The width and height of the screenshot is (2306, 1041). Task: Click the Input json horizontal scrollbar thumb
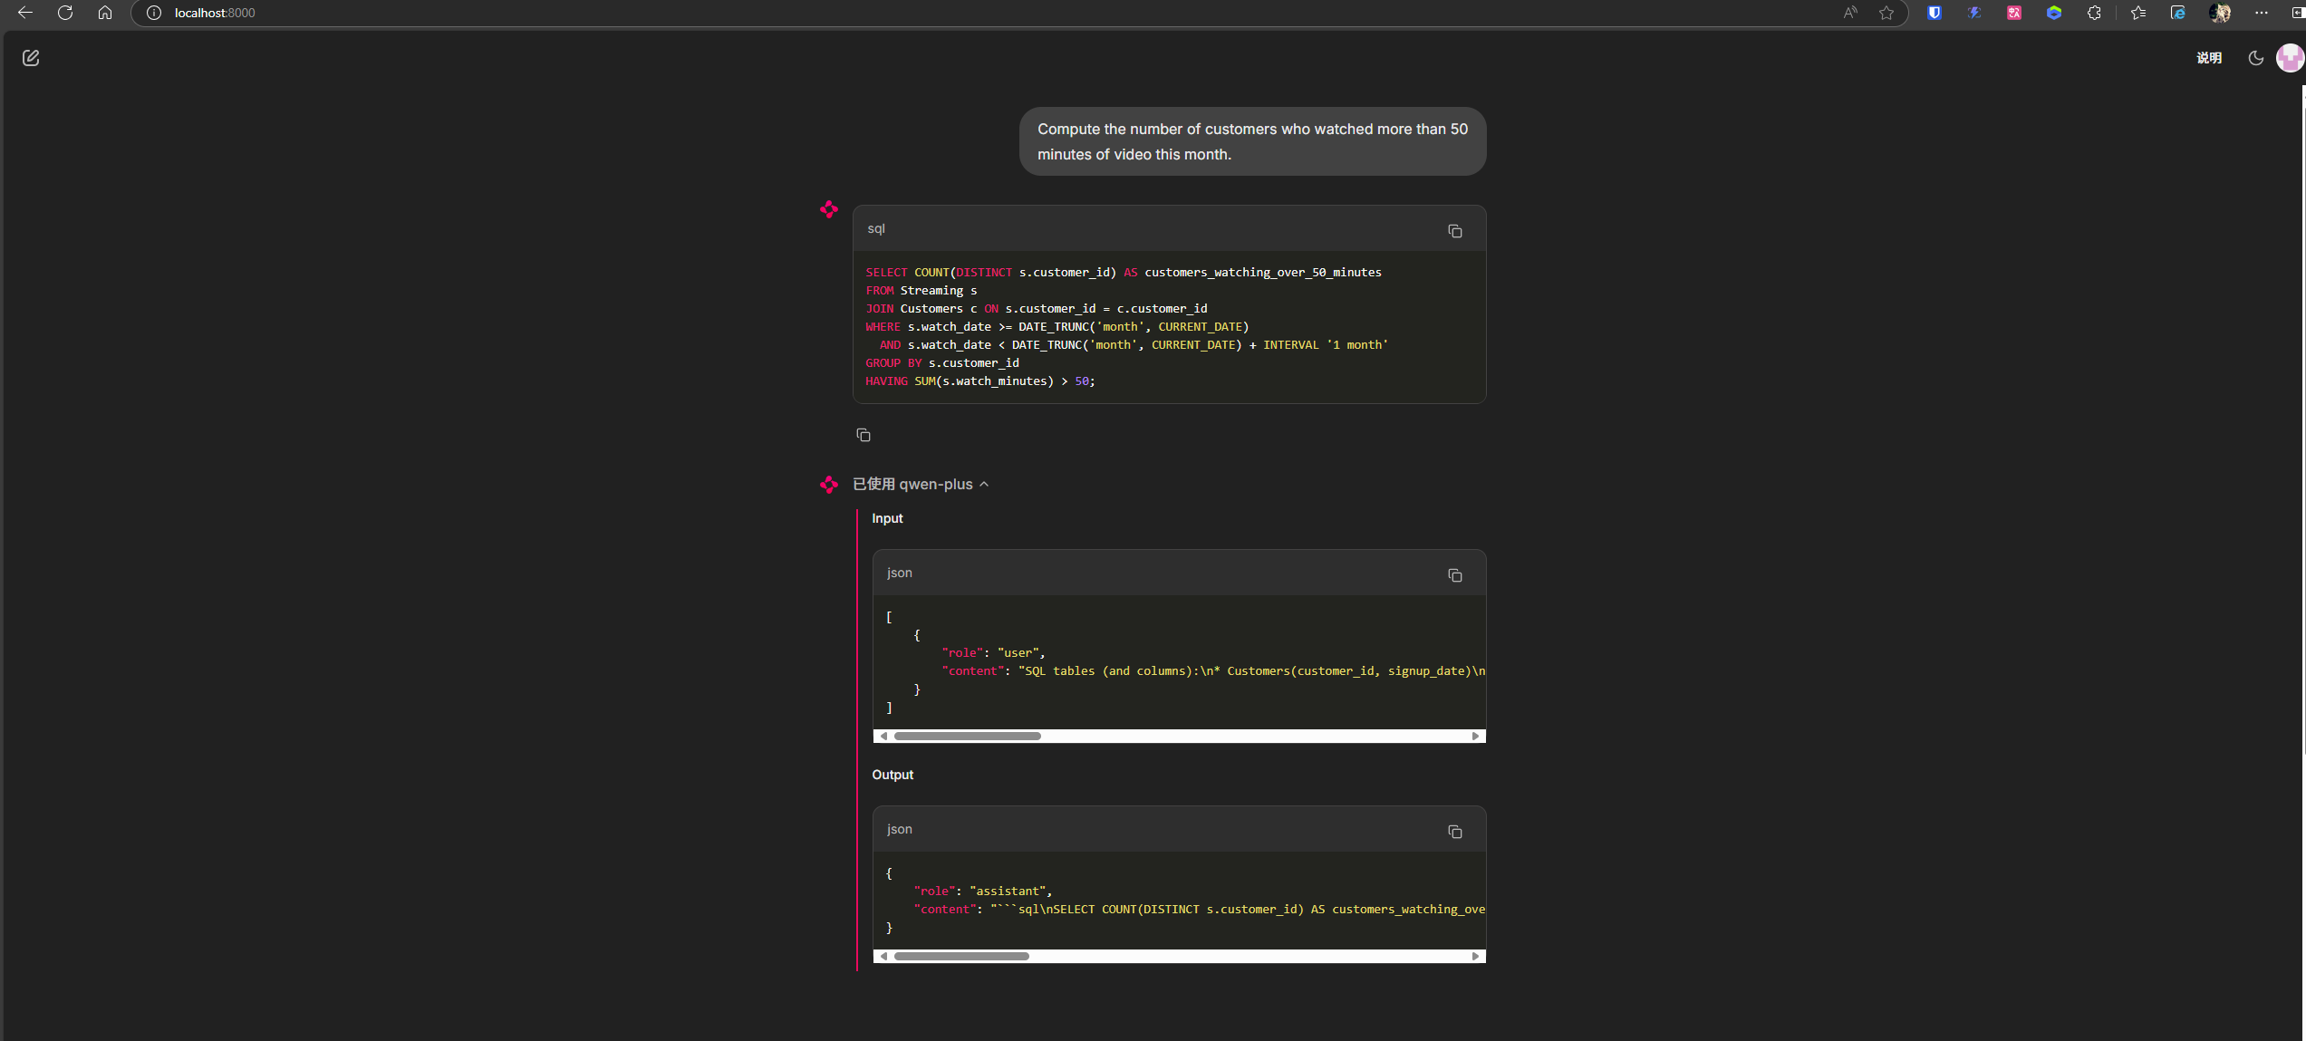click(x=967, y=736)
